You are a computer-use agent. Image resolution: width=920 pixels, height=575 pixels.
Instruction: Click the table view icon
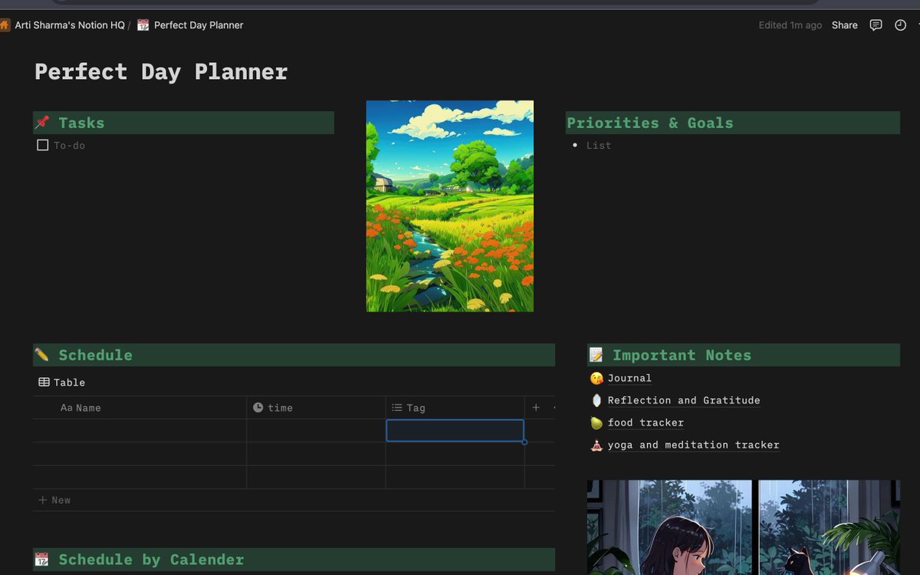(x=44, y=382)
